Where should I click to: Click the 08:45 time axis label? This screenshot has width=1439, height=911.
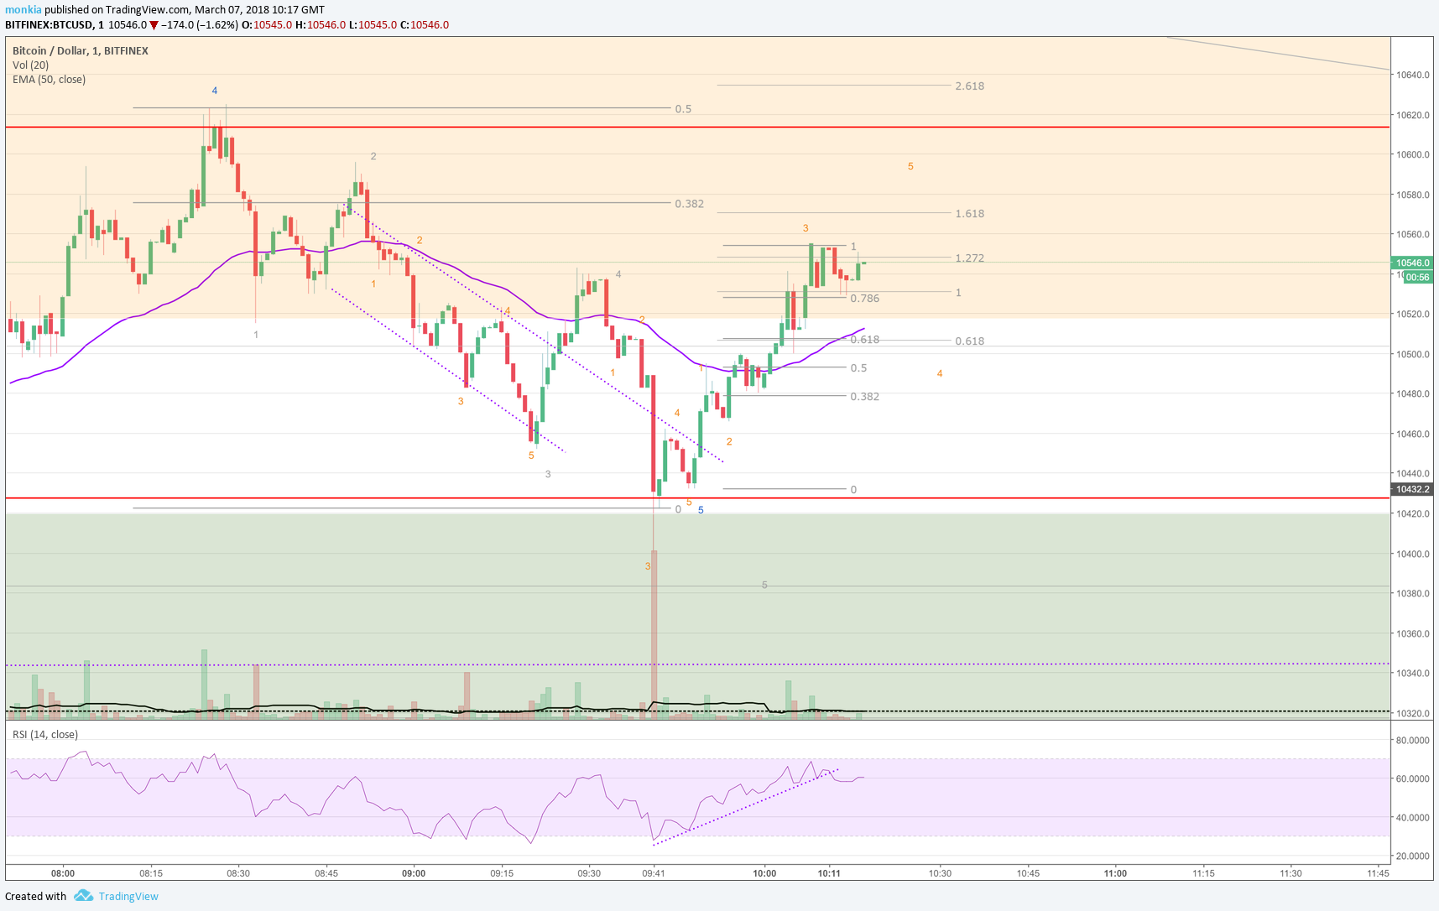[326, 873]
